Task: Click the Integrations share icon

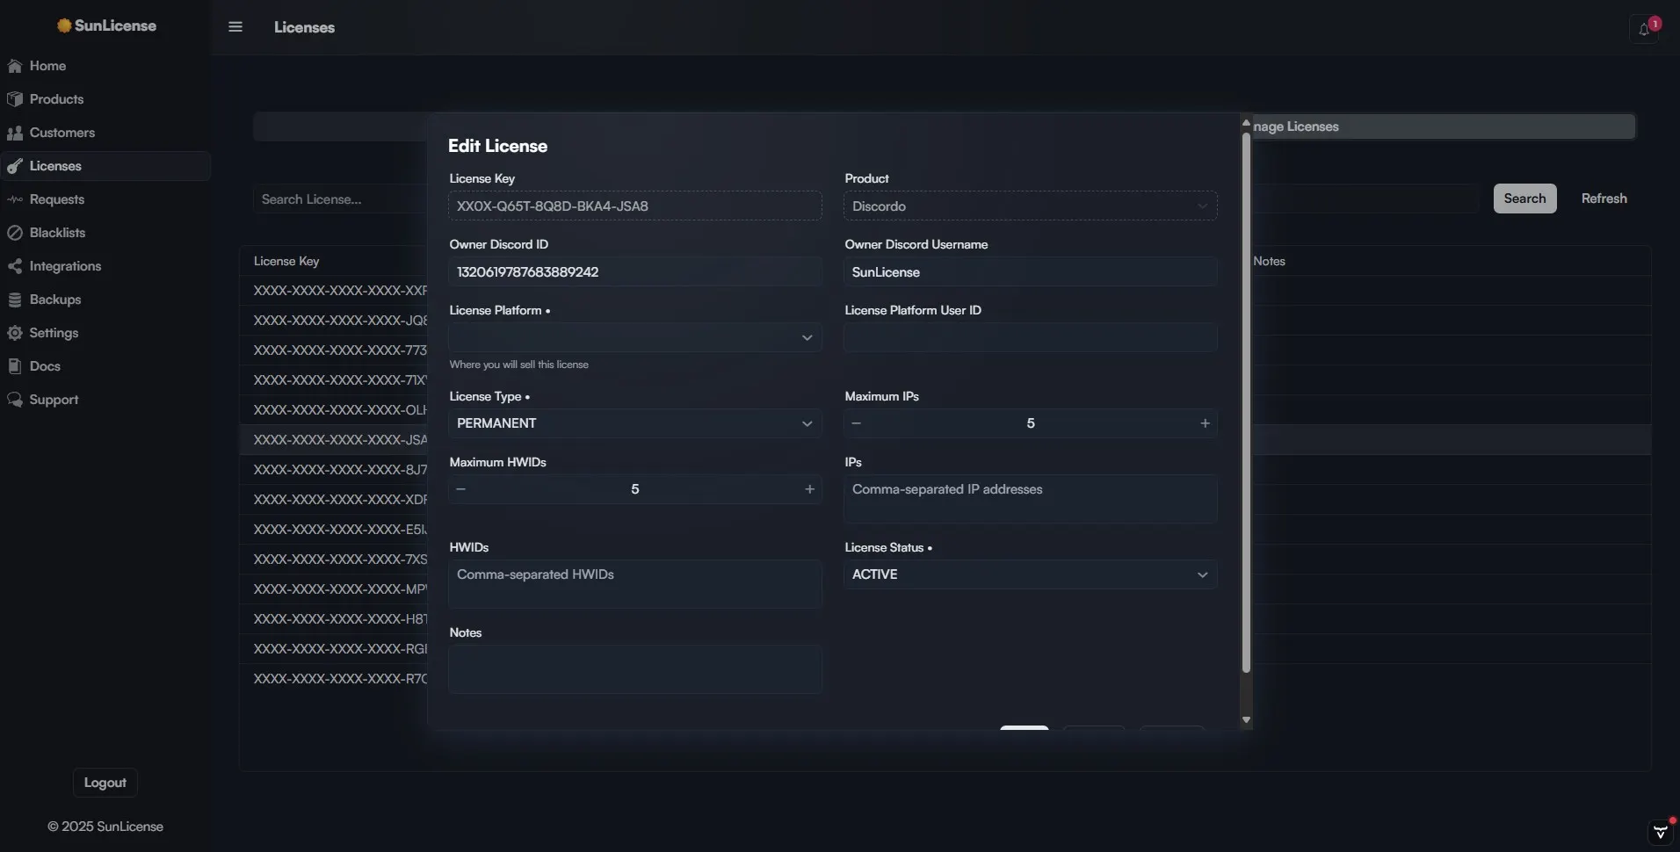Action: [15, 266]
